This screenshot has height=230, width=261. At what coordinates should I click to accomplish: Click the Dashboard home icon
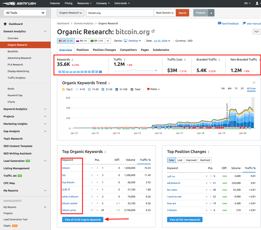tap(5, 24)
